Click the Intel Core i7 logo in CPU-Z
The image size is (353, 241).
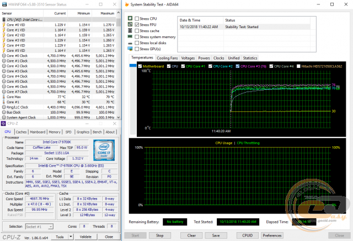tap(104, 150)
